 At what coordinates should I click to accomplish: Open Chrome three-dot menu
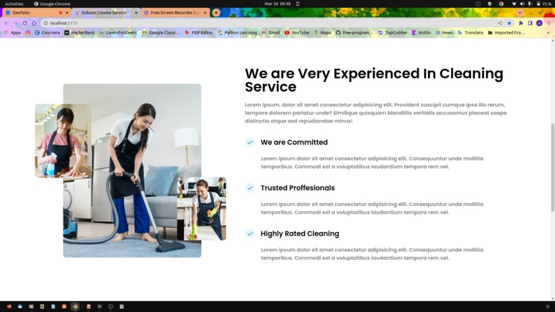[549, 23]
